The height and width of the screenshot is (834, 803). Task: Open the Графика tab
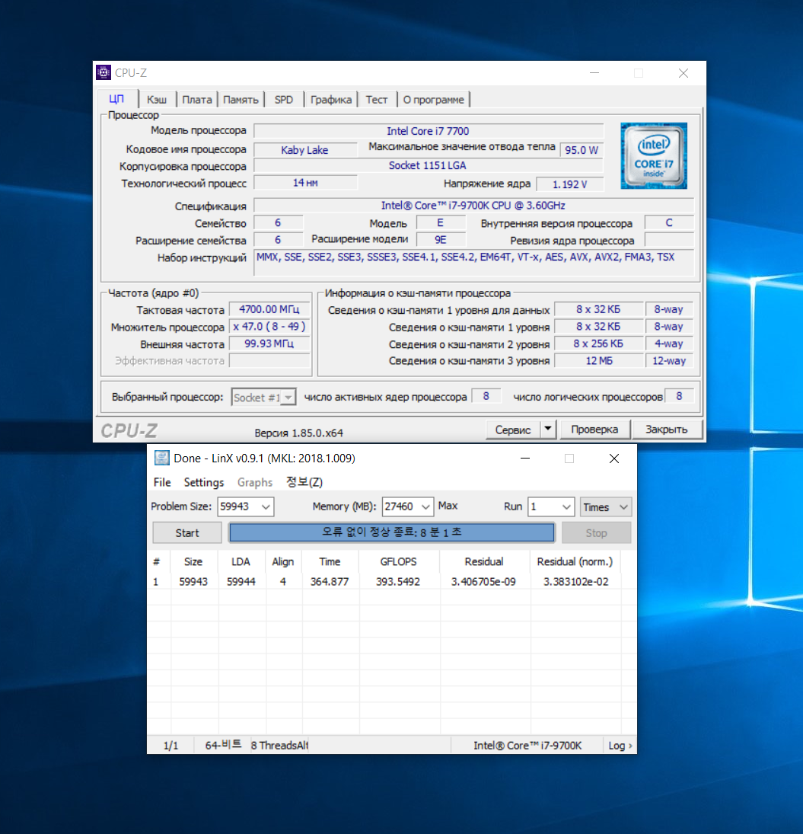331,100
